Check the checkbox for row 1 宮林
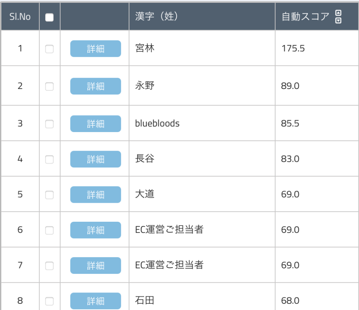 [49, 49]
